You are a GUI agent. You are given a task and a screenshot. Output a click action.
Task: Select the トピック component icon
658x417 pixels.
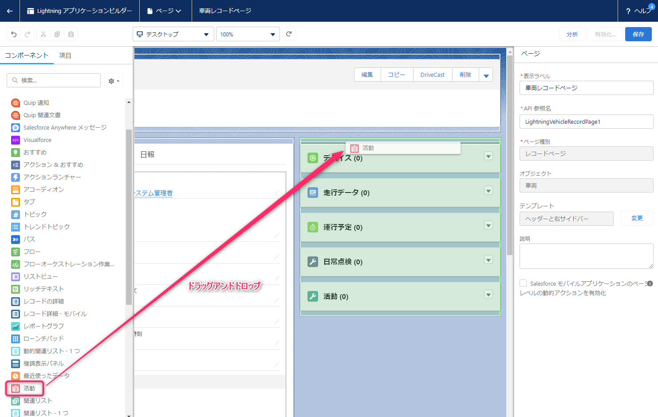click(16, 215)
